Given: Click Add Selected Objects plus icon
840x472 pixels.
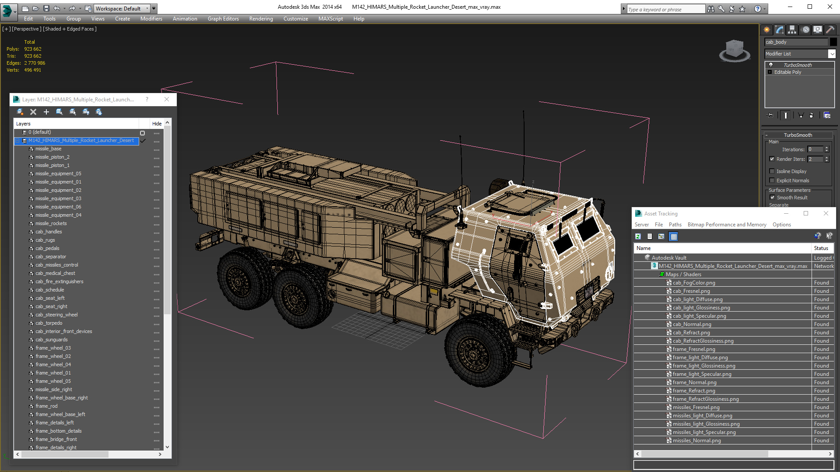Looking at the screenshot, I should point(46,112).
